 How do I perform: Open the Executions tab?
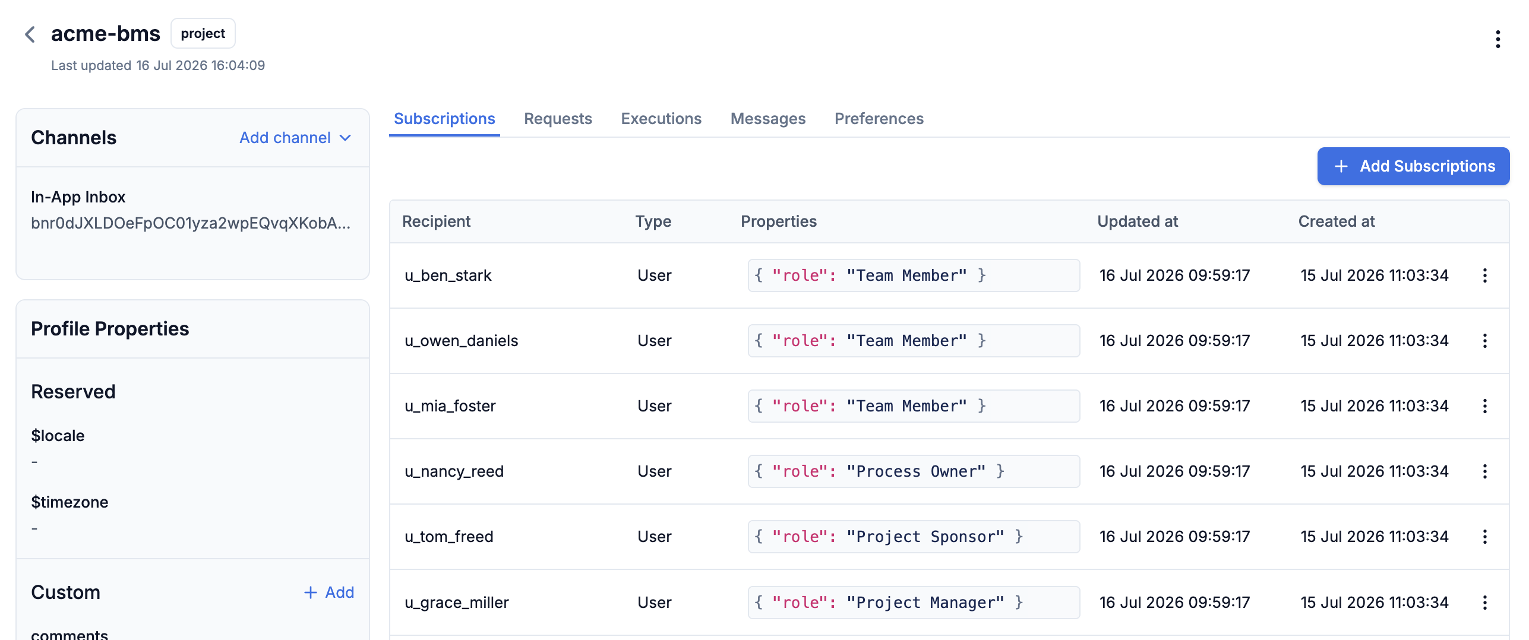point(661,119)
